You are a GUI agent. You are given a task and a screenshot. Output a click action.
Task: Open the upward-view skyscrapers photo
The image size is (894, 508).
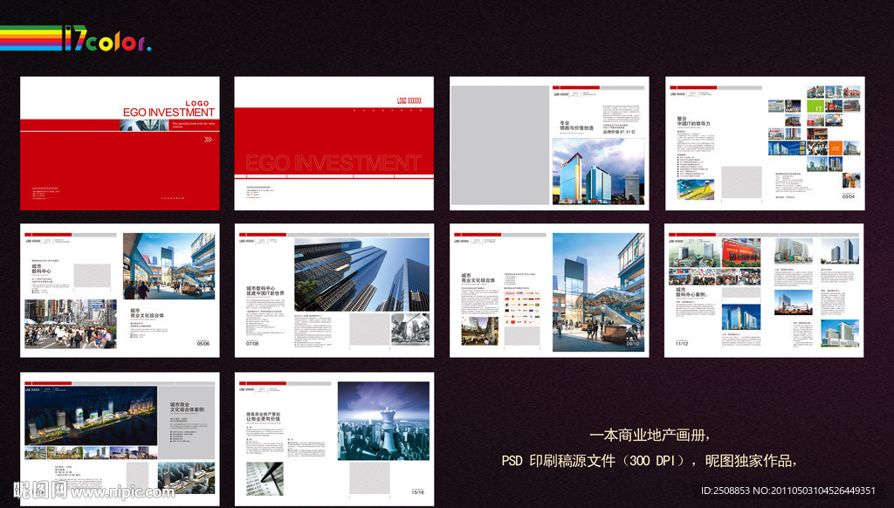coord(361,275)
